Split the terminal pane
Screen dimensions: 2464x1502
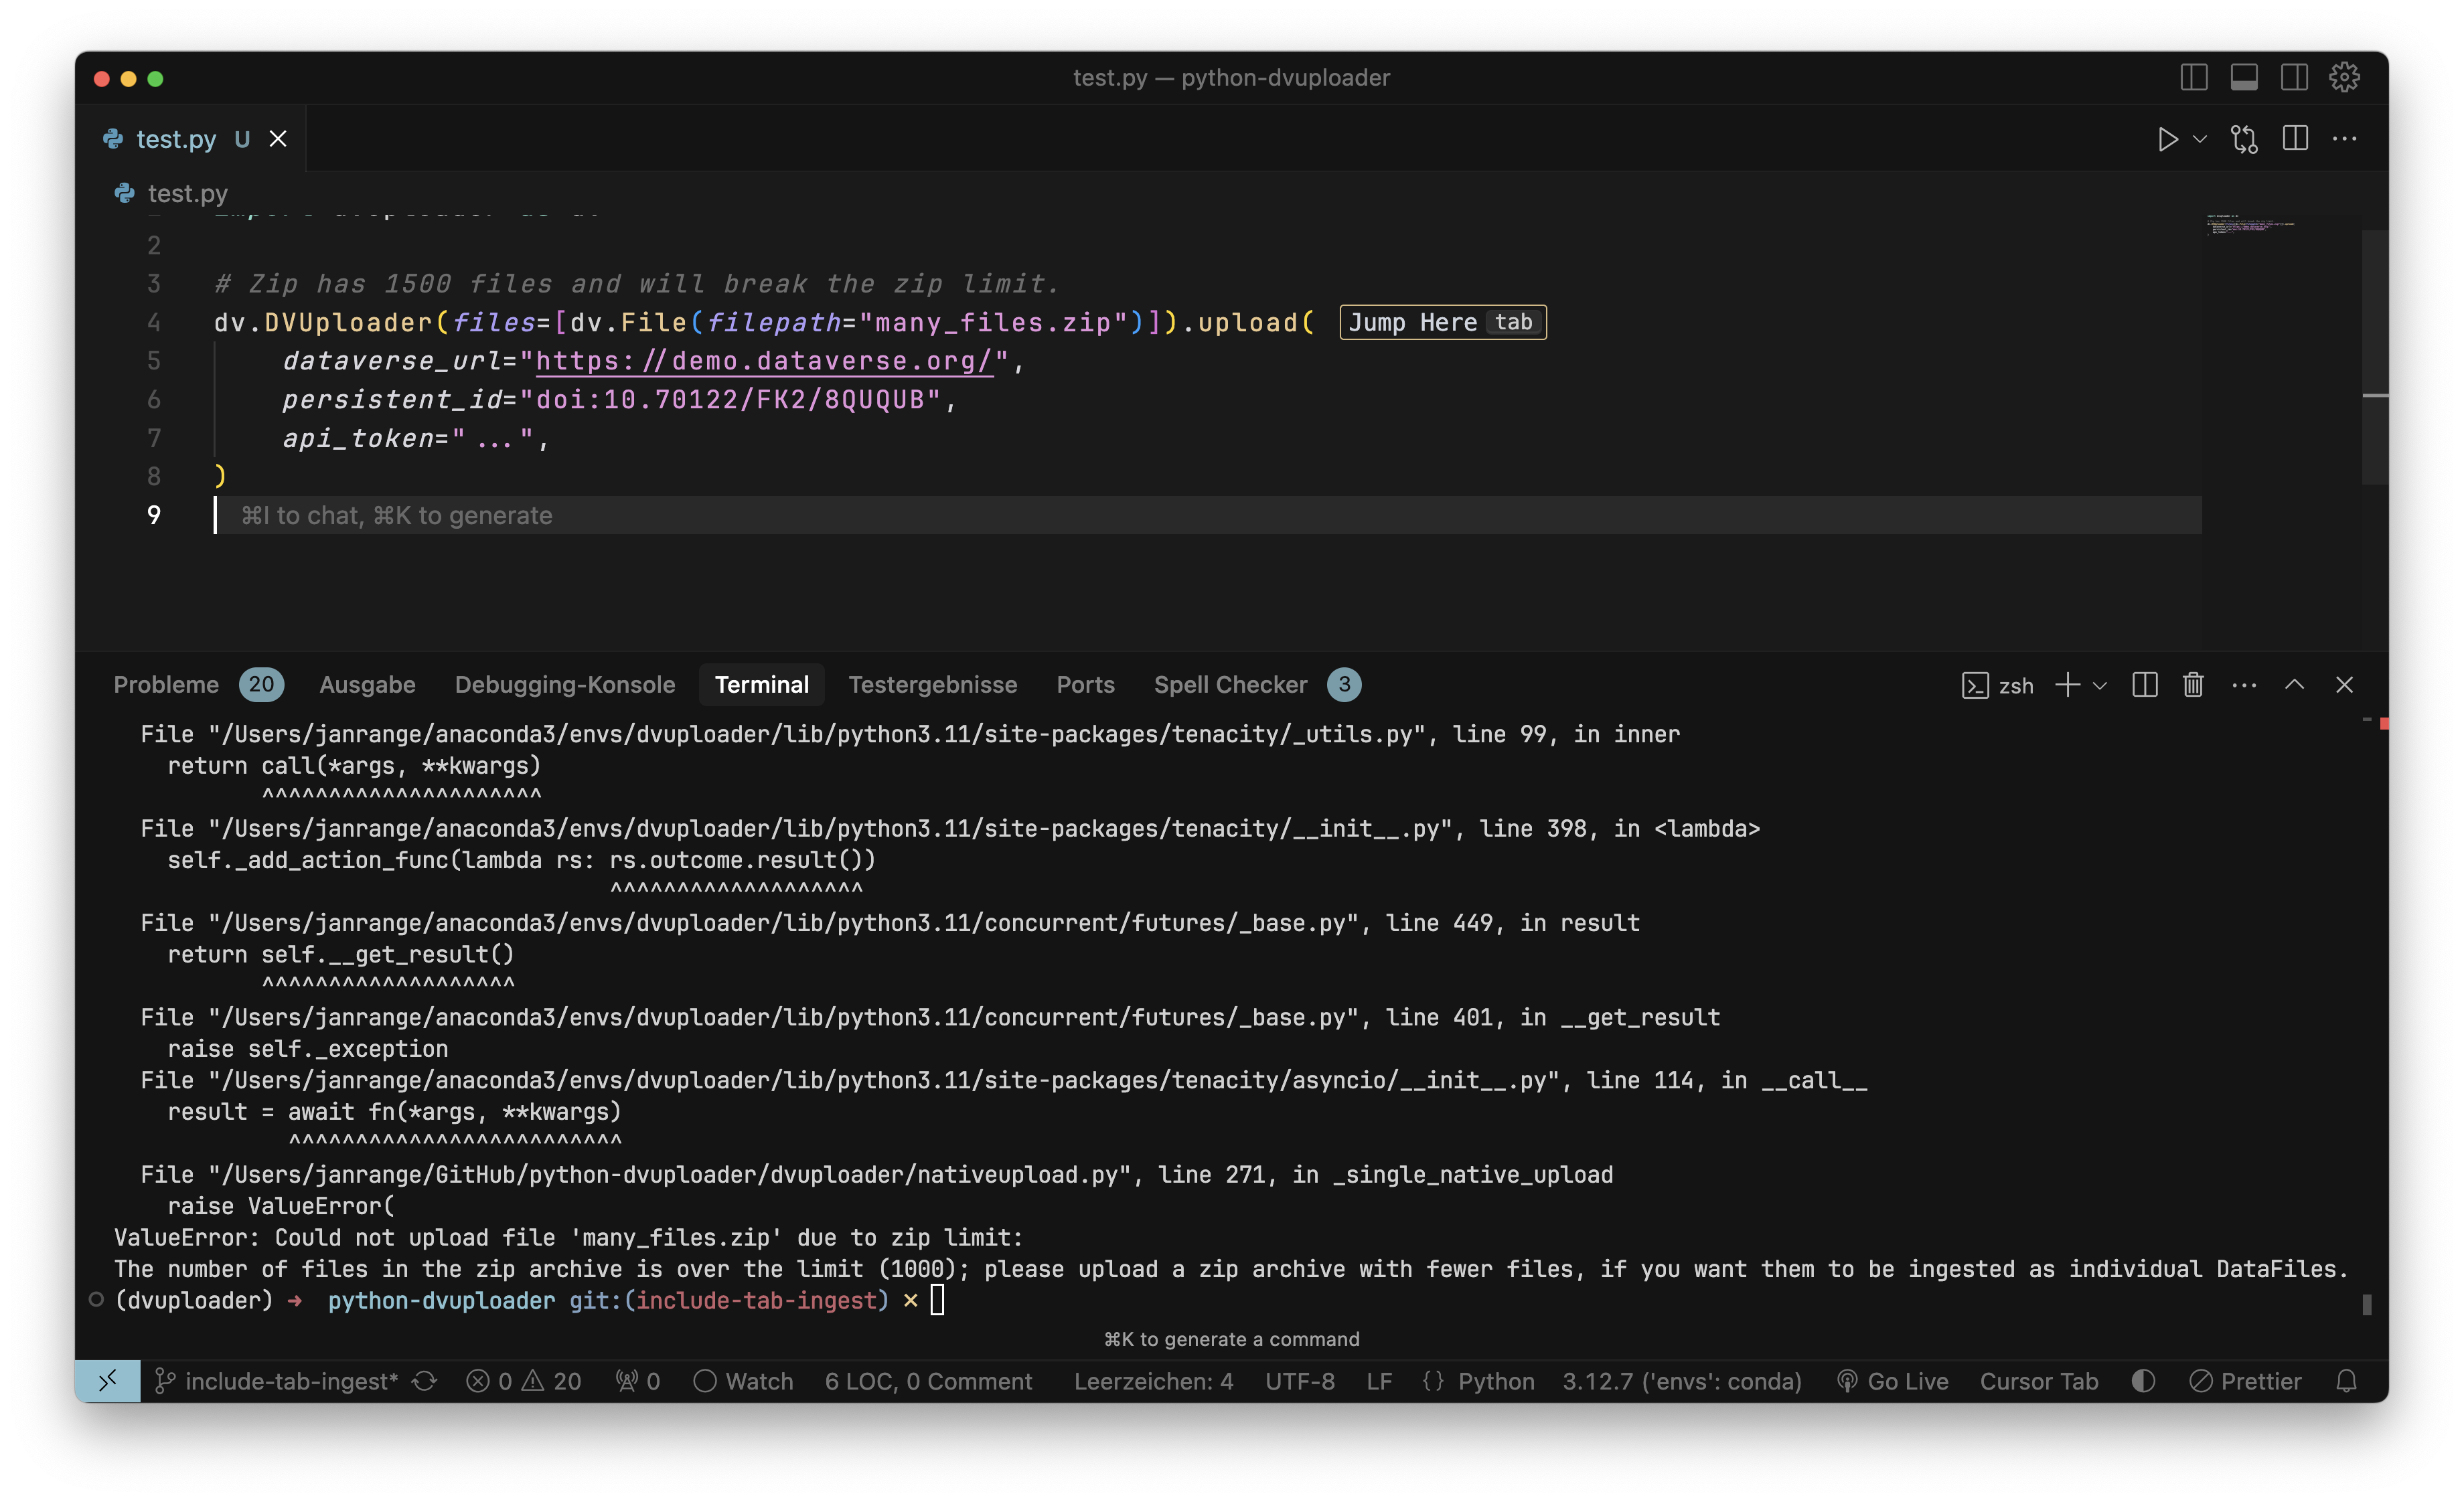pyautogui.click(x=2144, y=685)
